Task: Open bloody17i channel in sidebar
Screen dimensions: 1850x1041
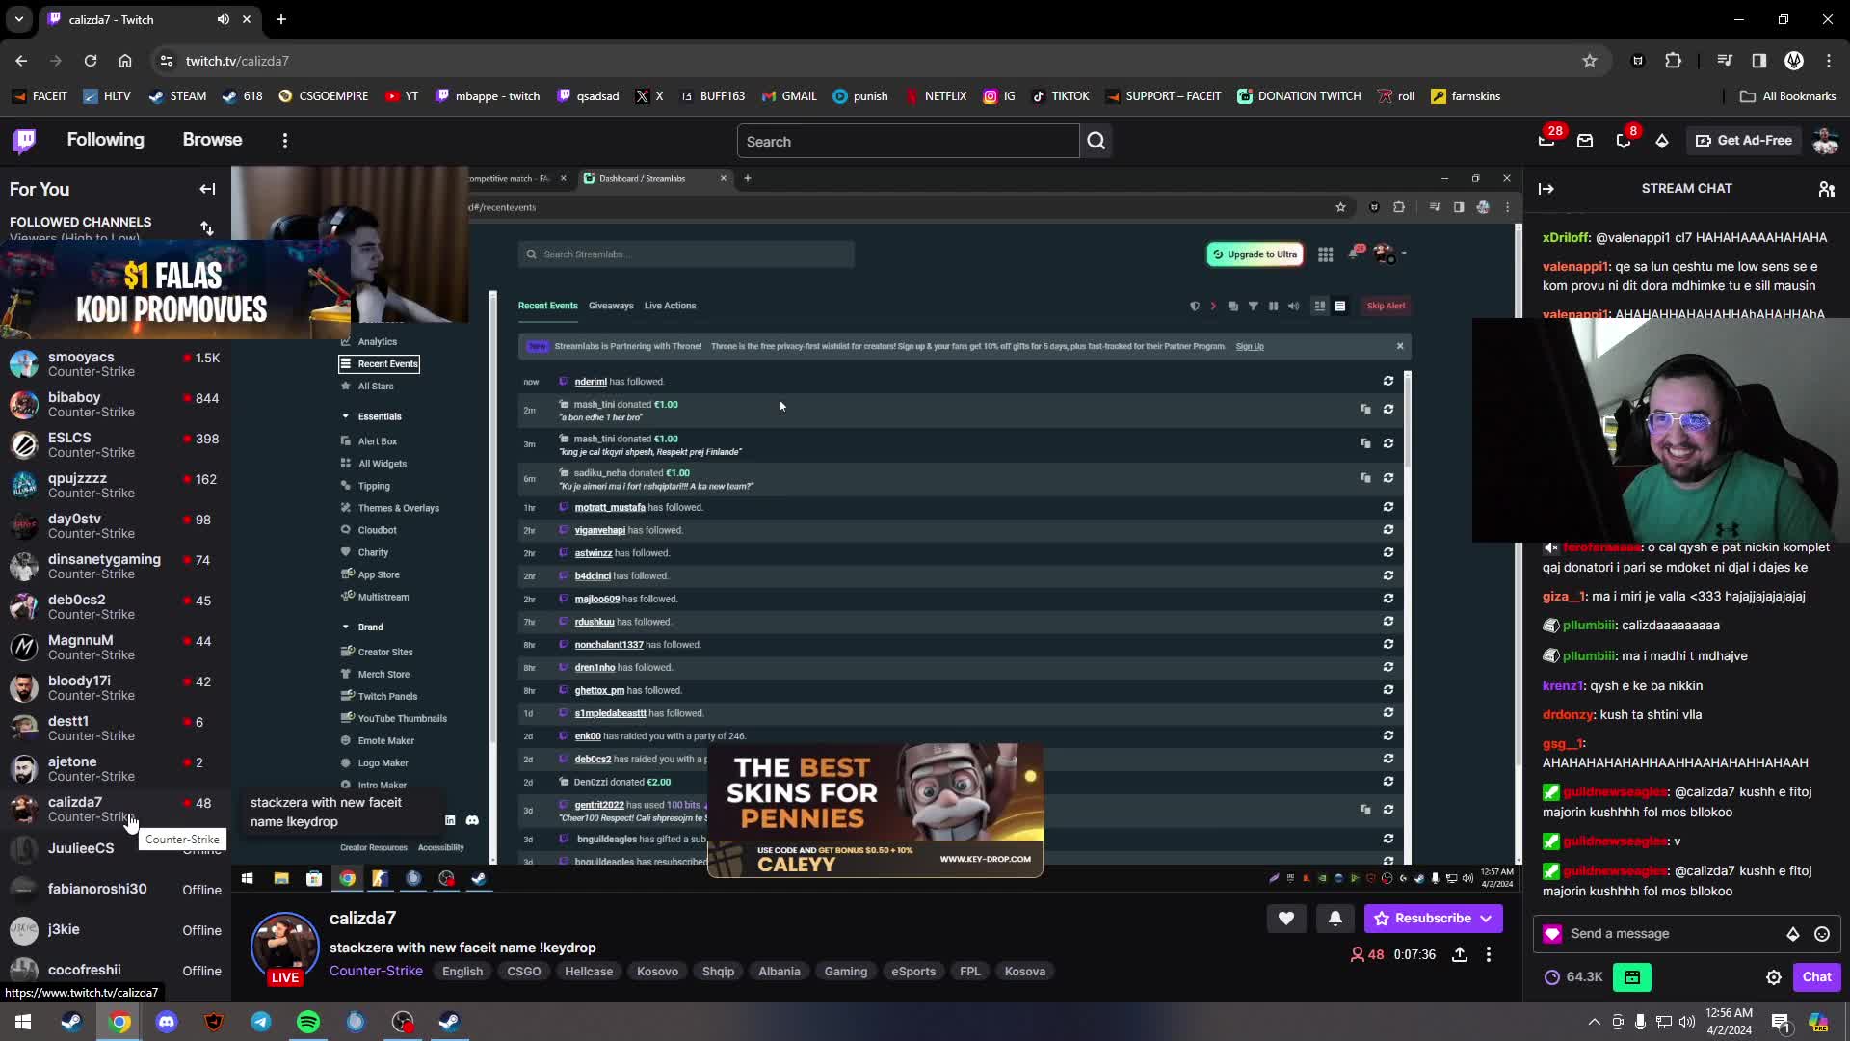Action: point(115,688)
